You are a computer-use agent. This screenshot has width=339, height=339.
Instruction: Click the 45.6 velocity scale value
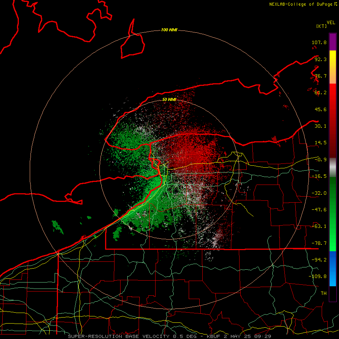coord(321,109)
